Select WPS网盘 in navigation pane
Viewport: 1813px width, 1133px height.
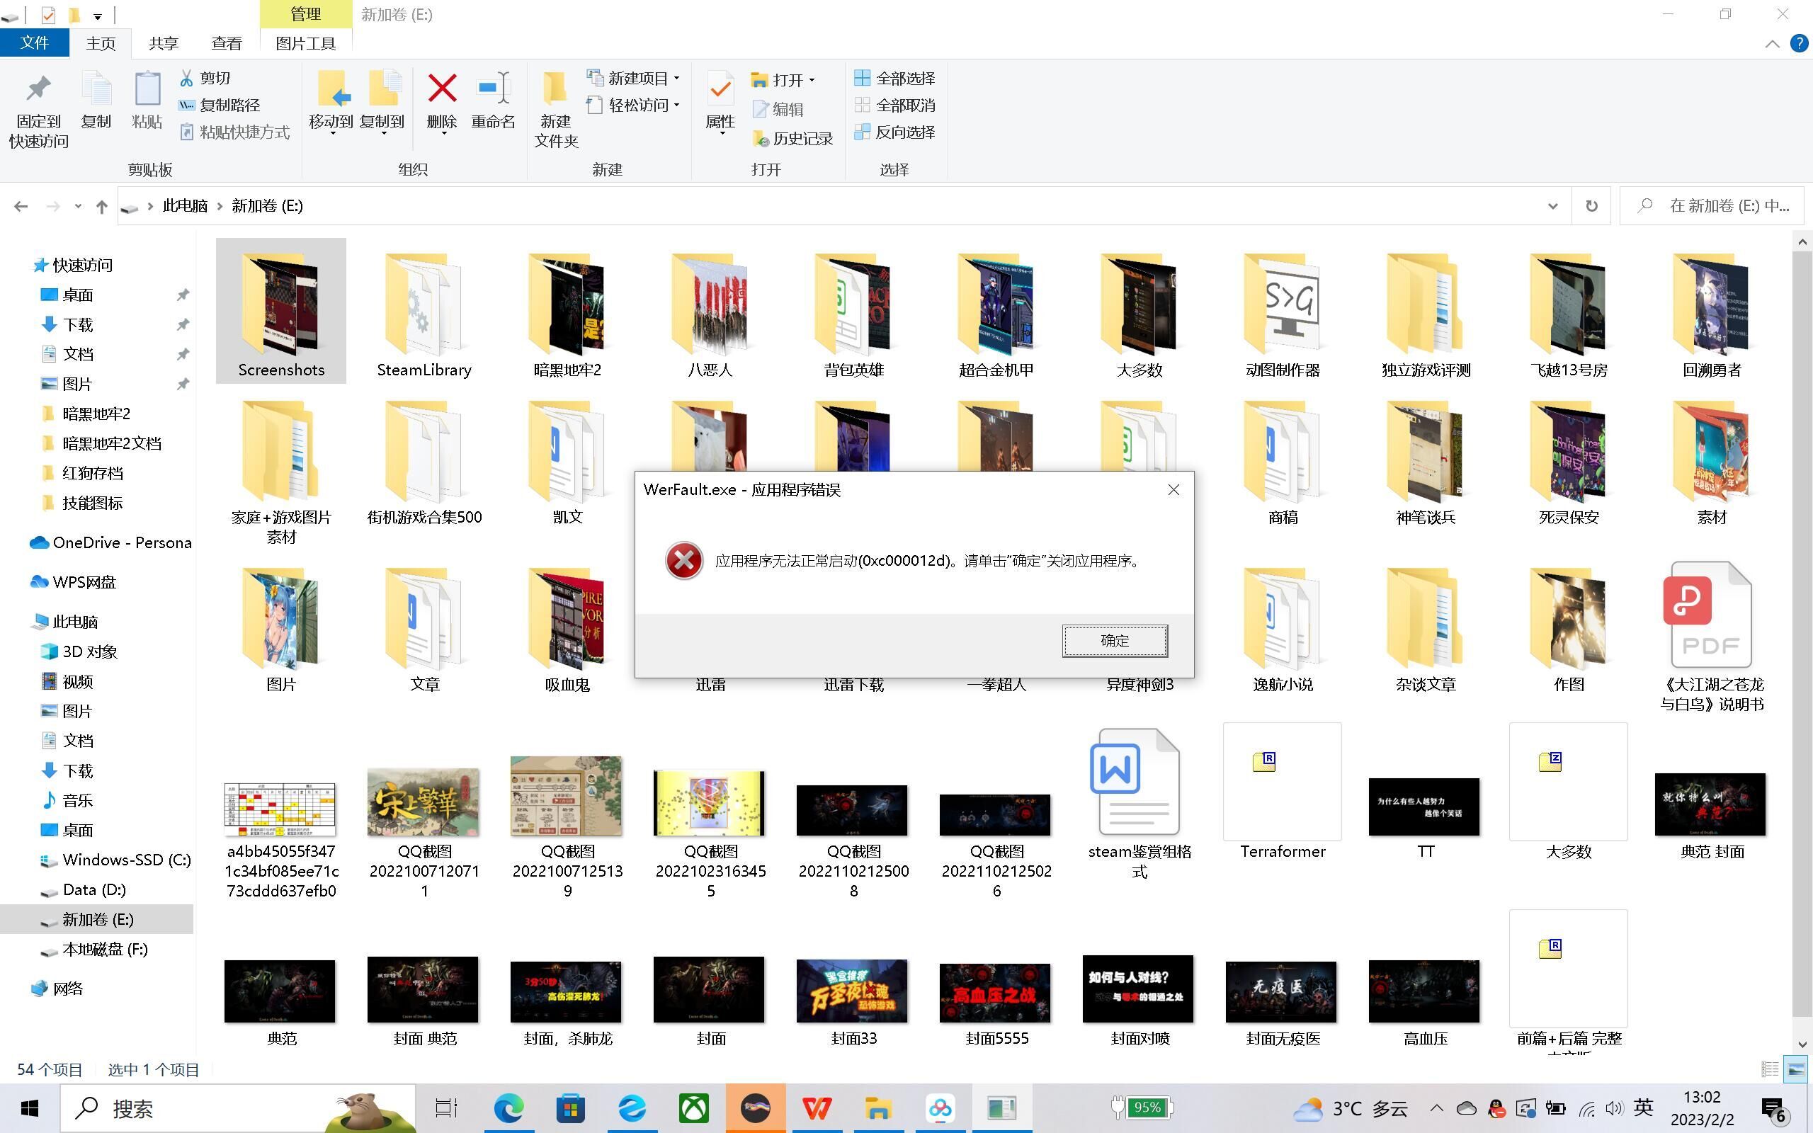coord(74,582)
